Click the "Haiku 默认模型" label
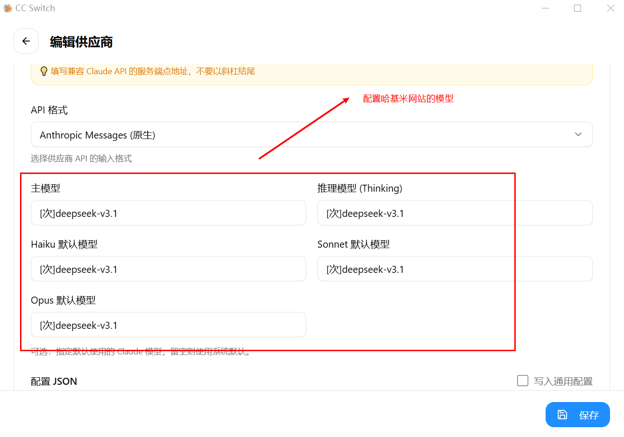Image resolution: width=624 pixels, height=437 pixels. click(x=64, y=244)
